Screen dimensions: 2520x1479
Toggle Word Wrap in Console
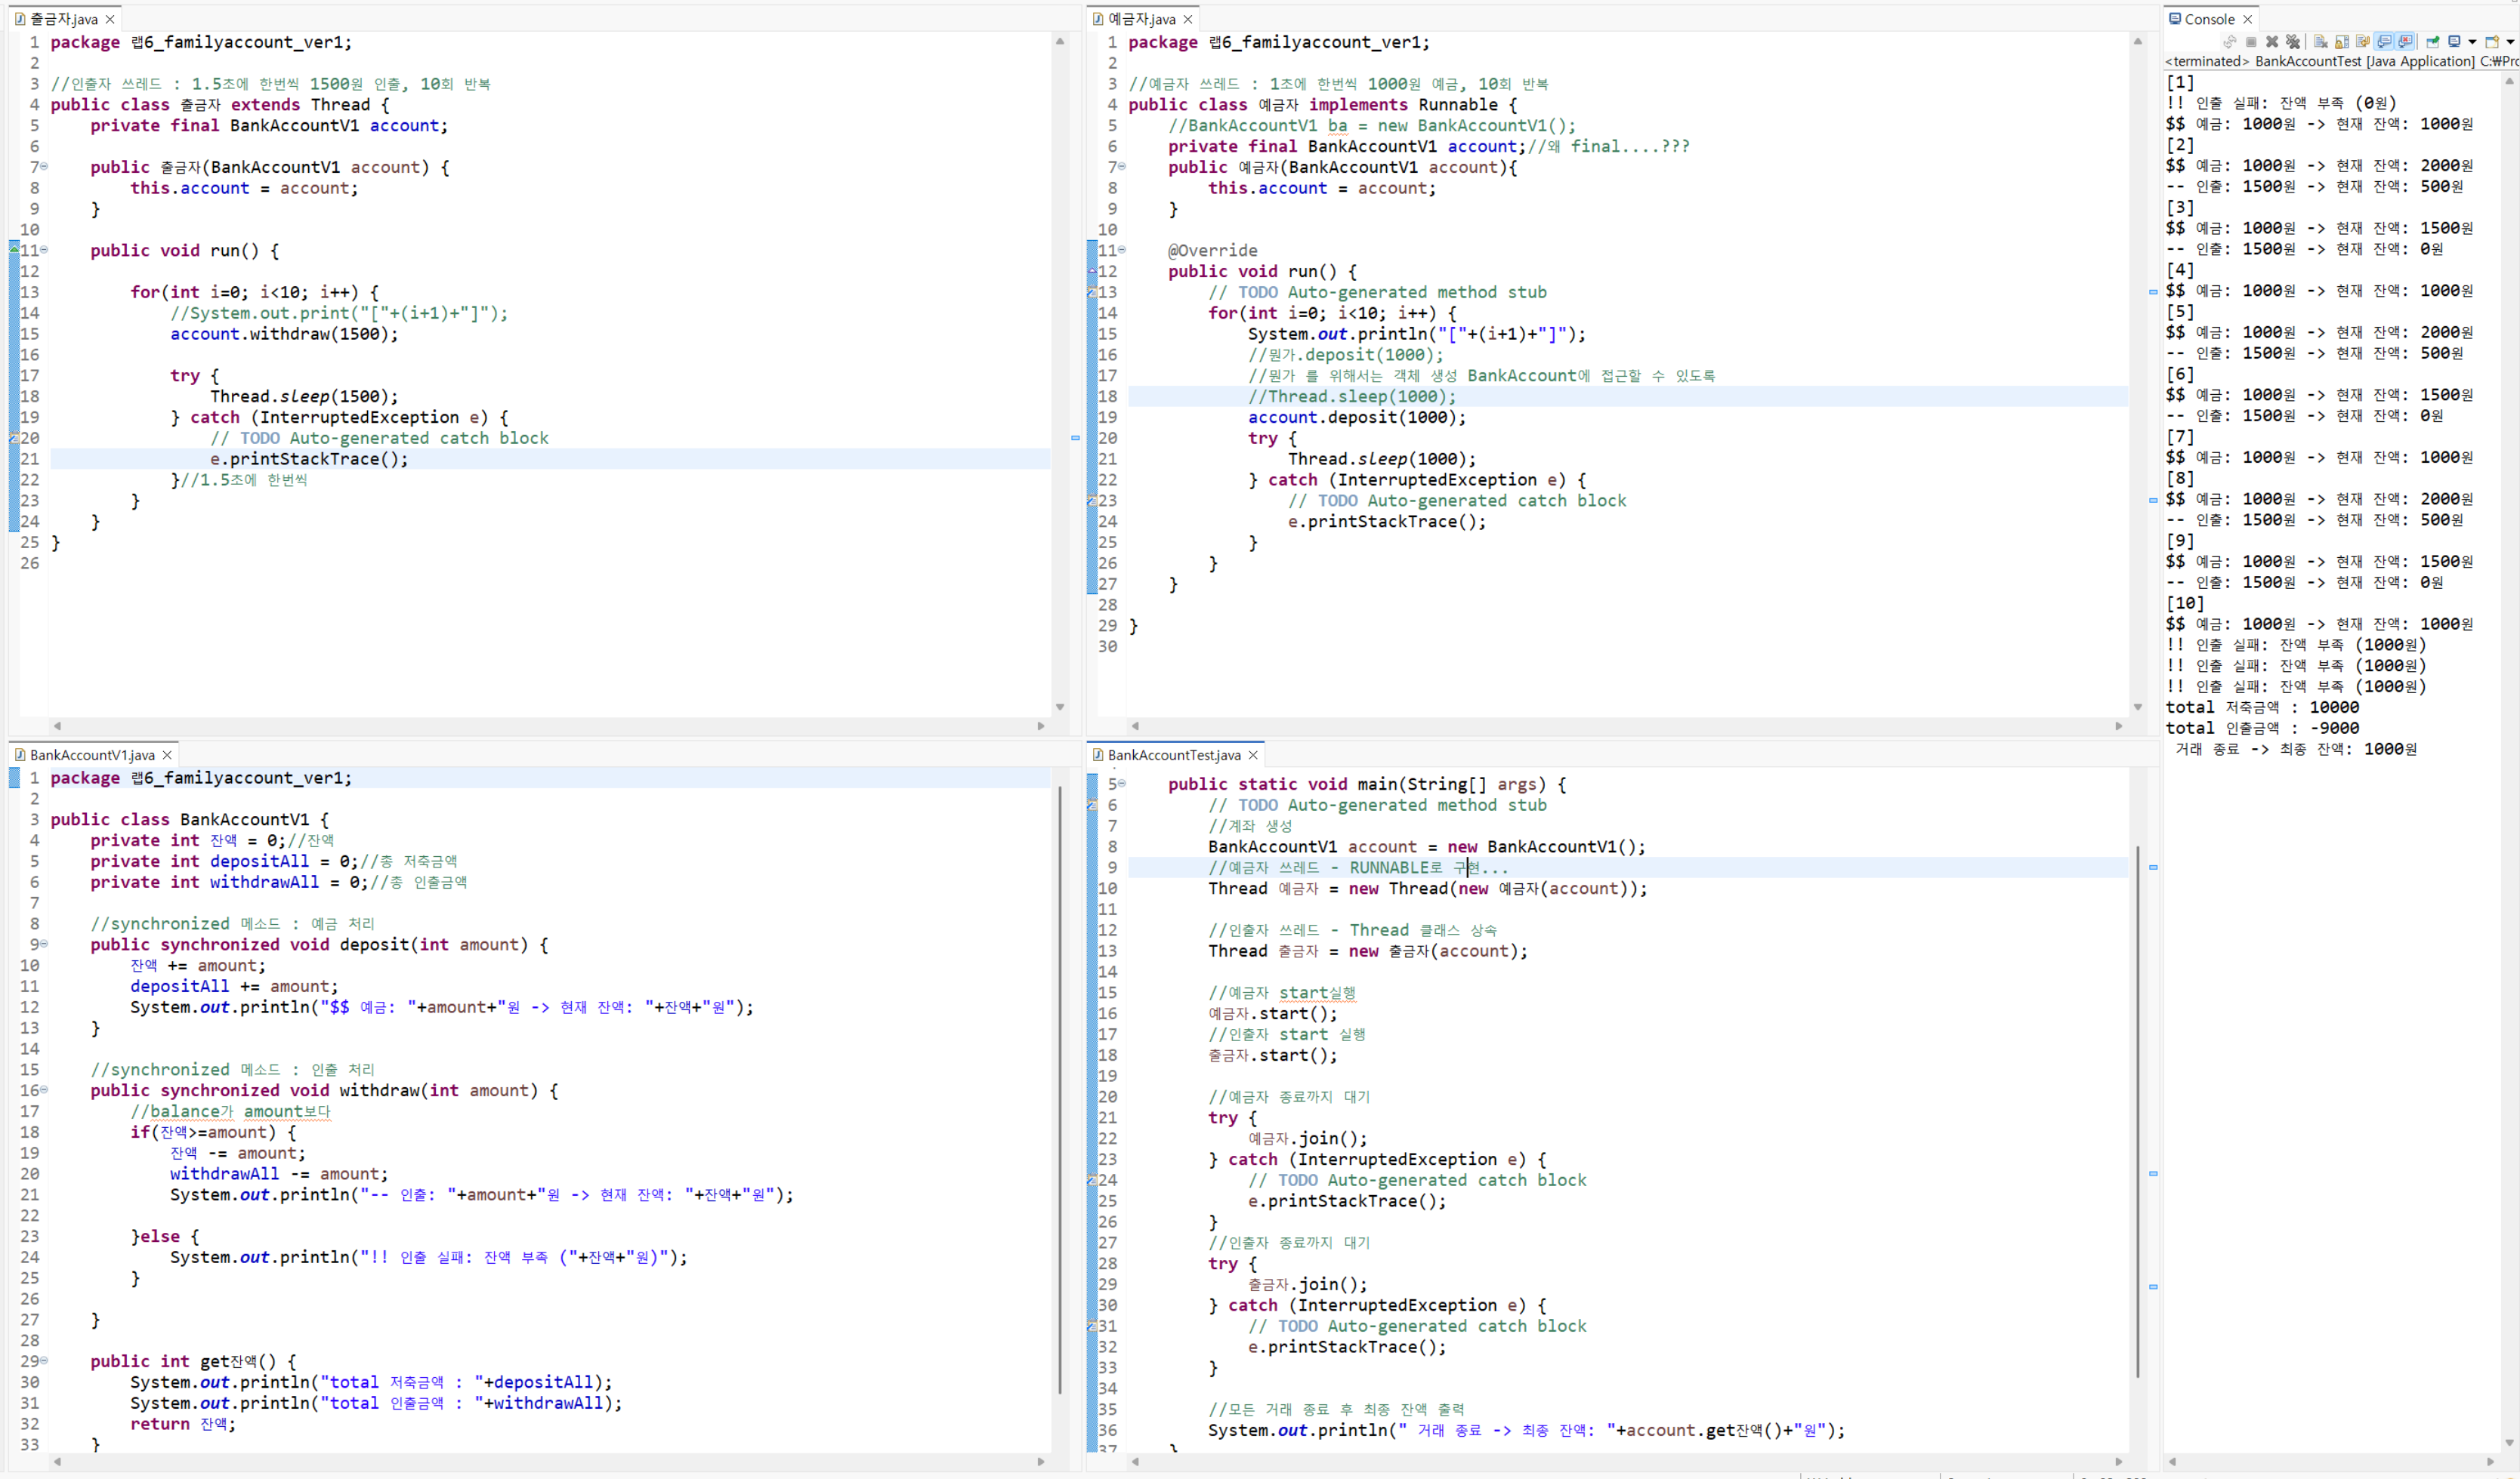coord(2363,42)
